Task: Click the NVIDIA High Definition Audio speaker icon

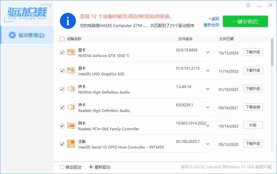Action: (71, 89)
